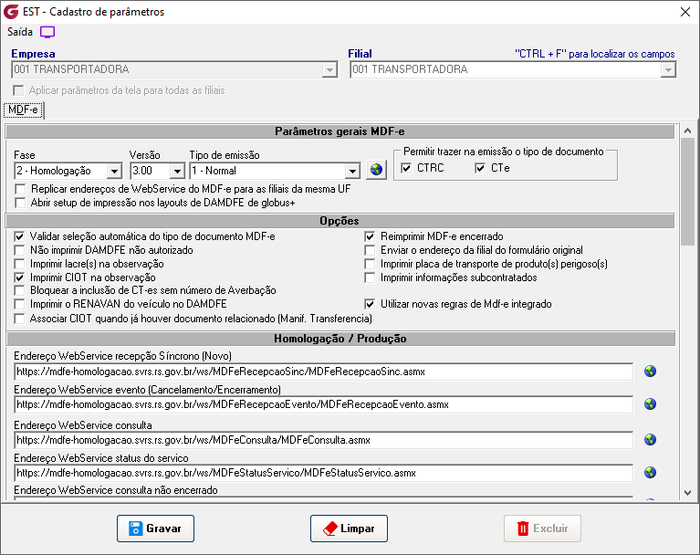700x555 pixels.
Task: Click the Homologação / Produção section header
Action: pos(340,339)
